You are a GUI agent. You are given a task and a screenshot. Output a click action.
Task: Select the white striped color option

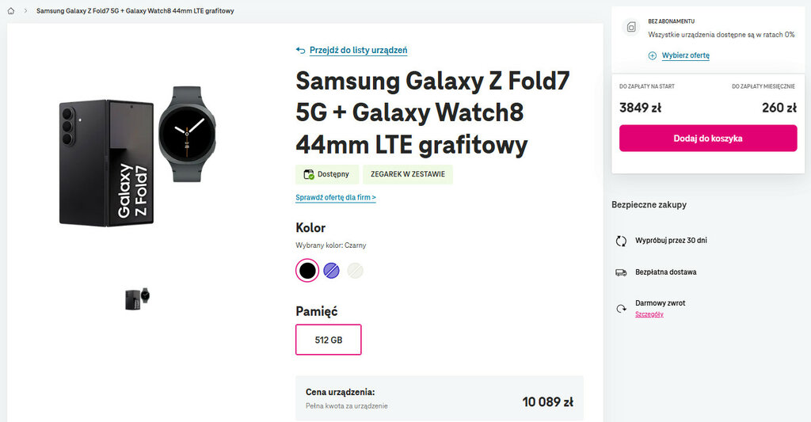(356, 271)
